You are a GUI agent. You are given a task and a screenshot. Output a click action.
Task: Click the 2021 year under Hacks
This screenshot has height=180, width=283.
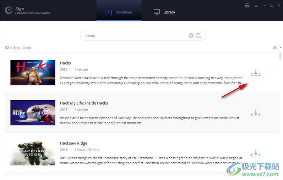[x=64, y=69]
